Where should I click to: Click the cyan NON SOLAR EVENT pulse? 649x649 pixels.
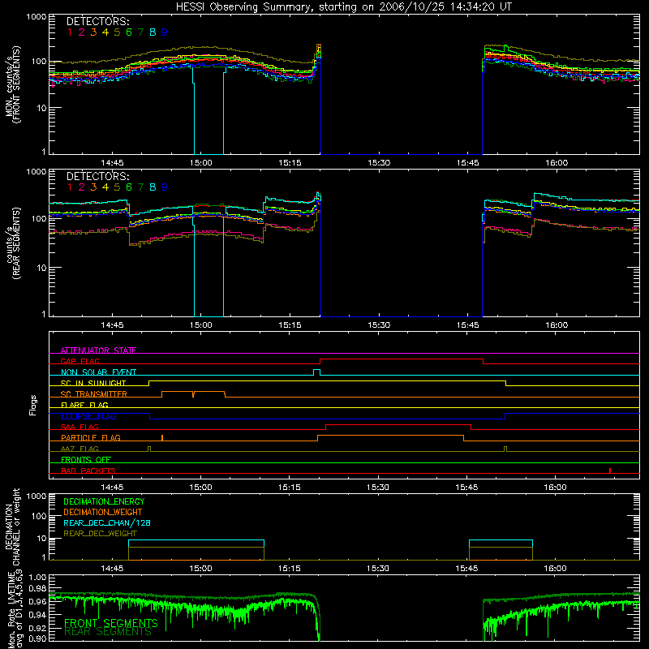[316, 372]
